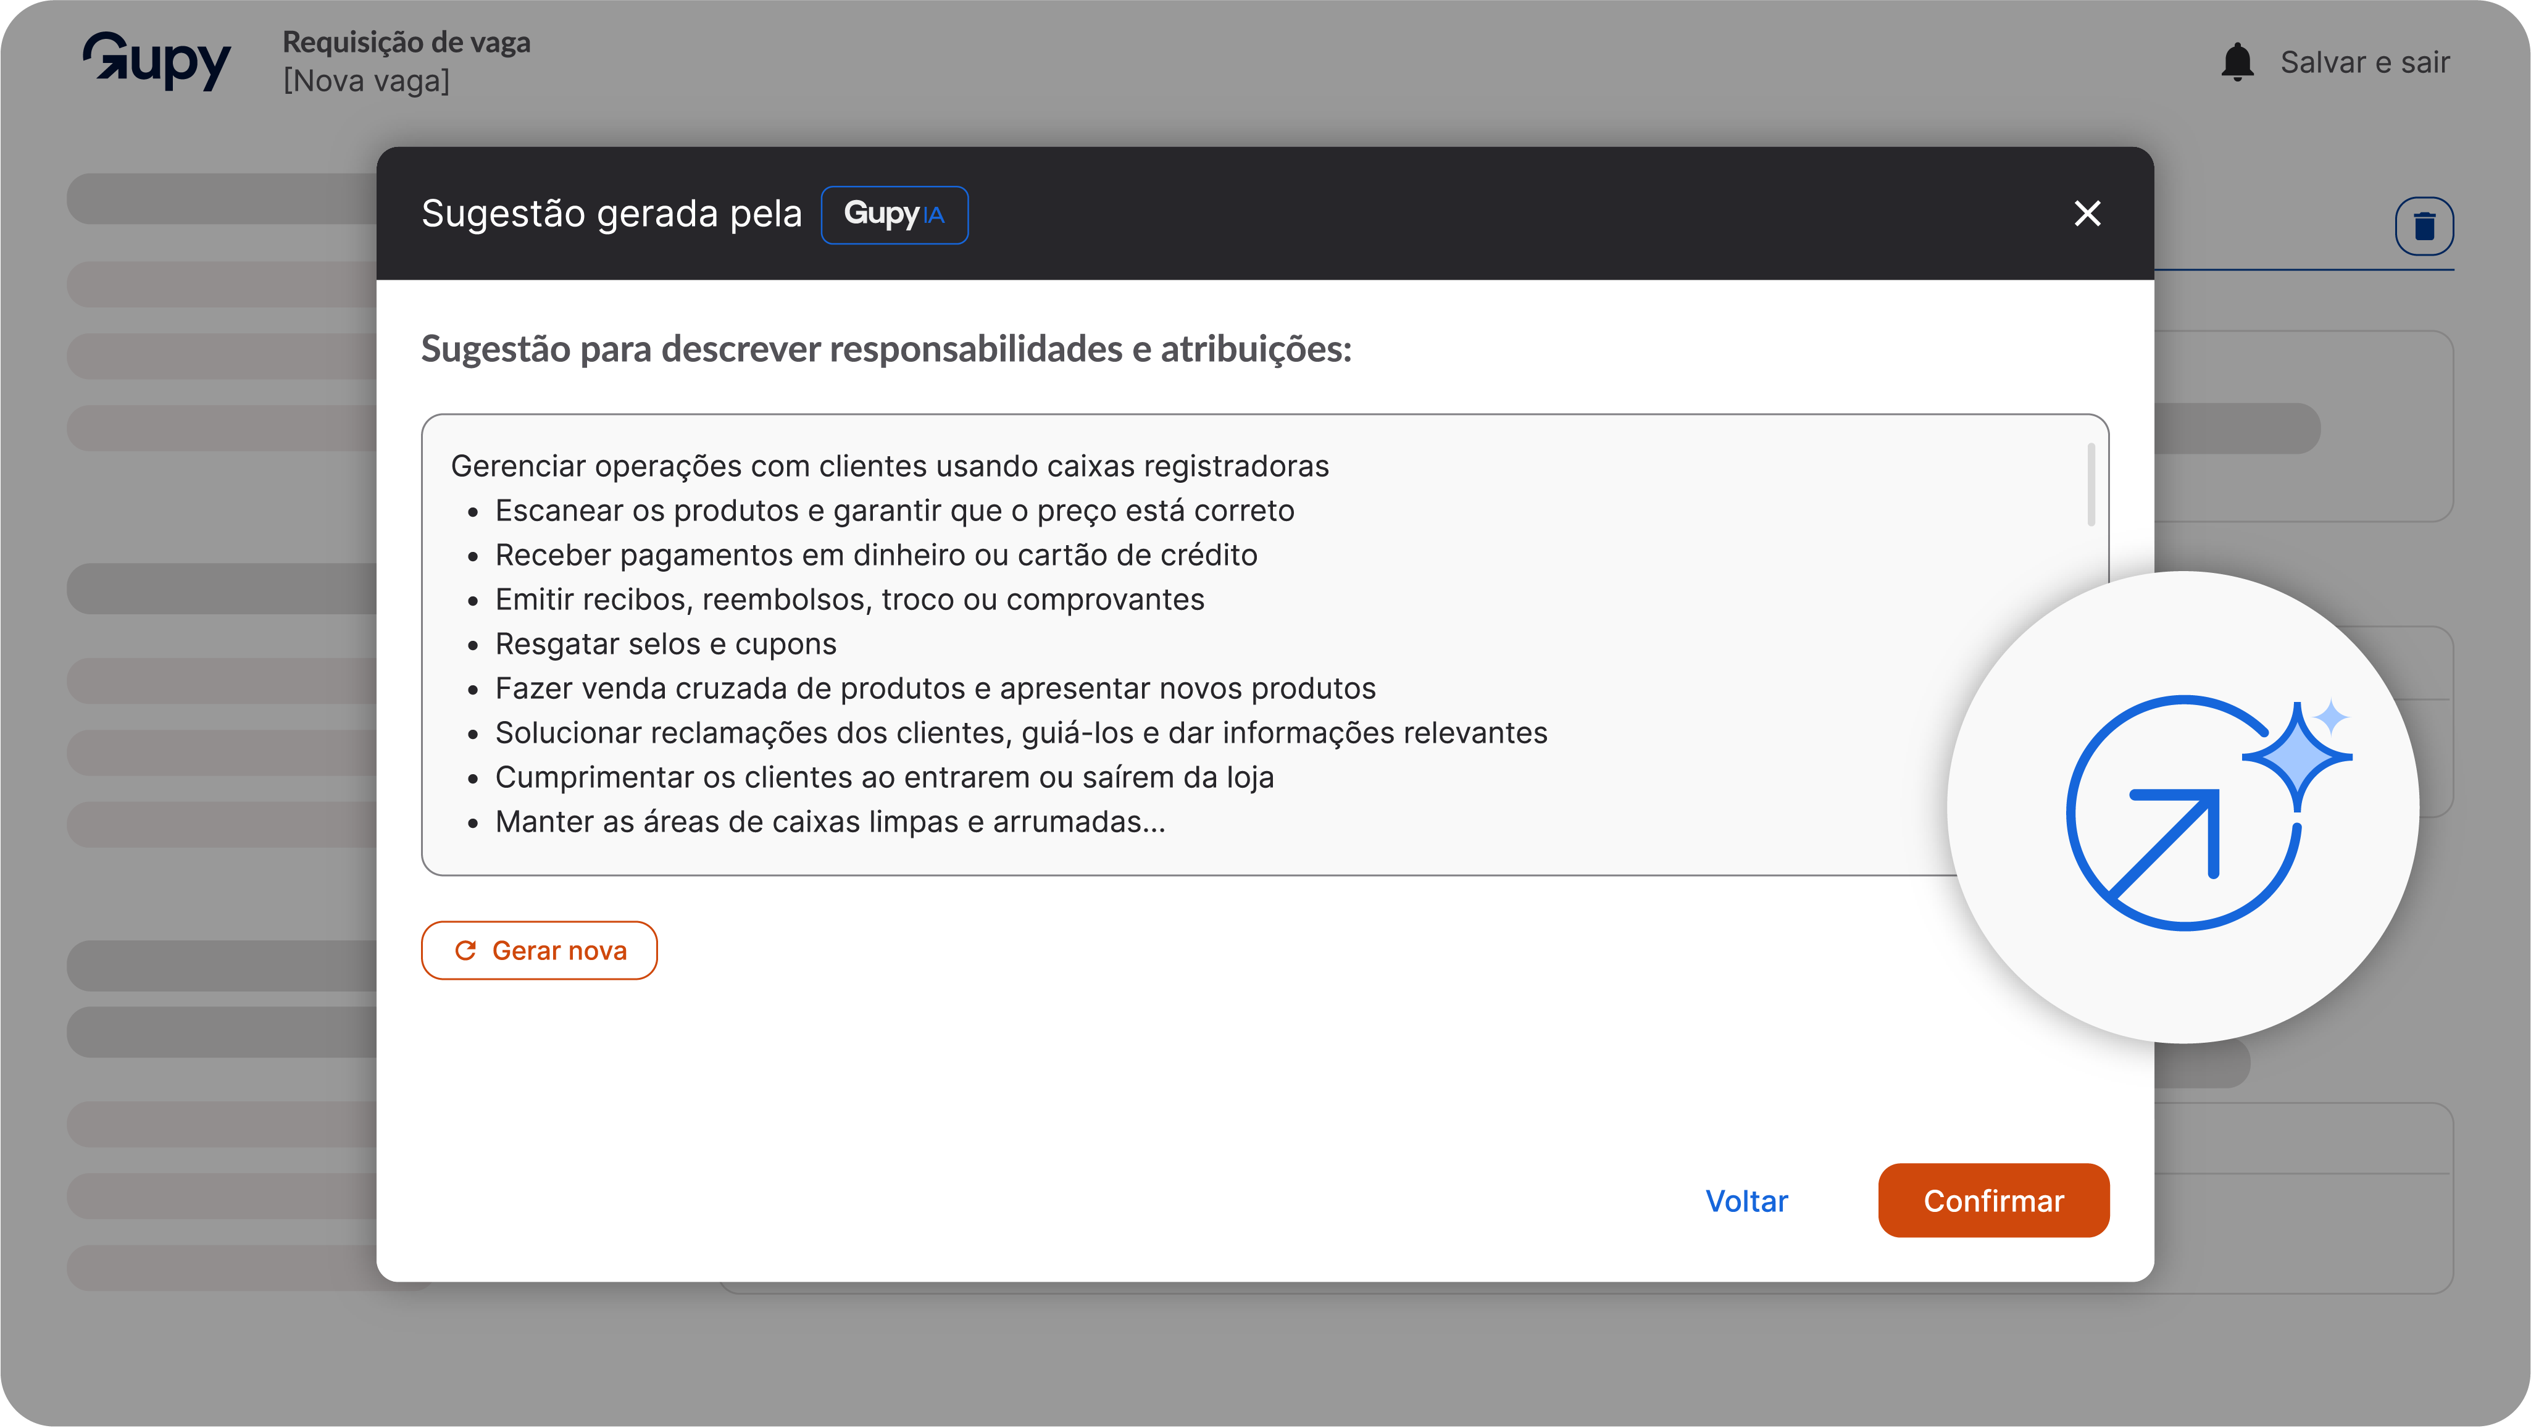Viewport: 2531px width, 1428px height.
Task: Click "Emitir recibos, reembolsos, troco ou comprovantes"
Action: [x=849, y=599]
